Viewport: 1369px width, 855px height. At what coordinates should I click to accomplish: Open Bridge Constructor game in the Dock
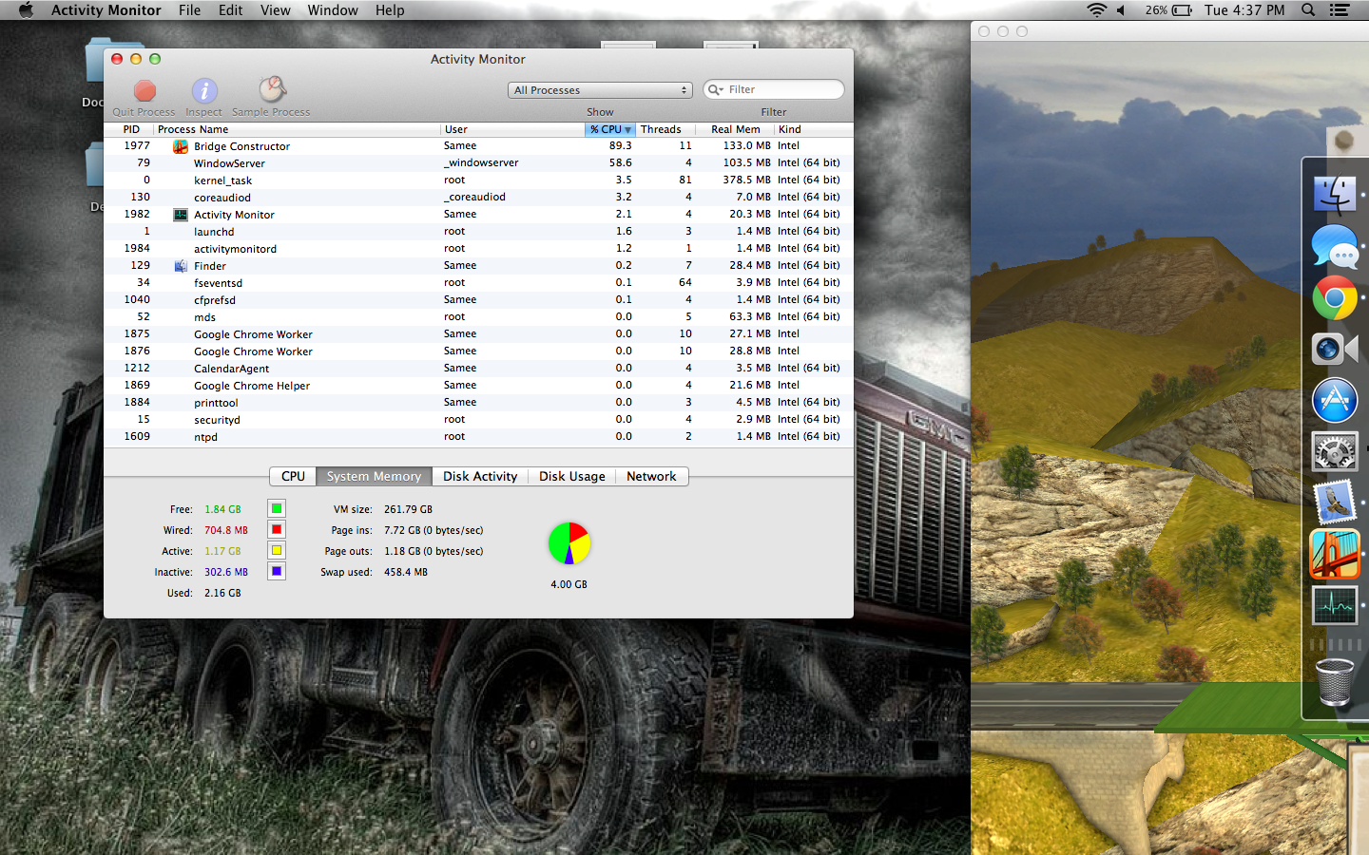(1335, 554)
